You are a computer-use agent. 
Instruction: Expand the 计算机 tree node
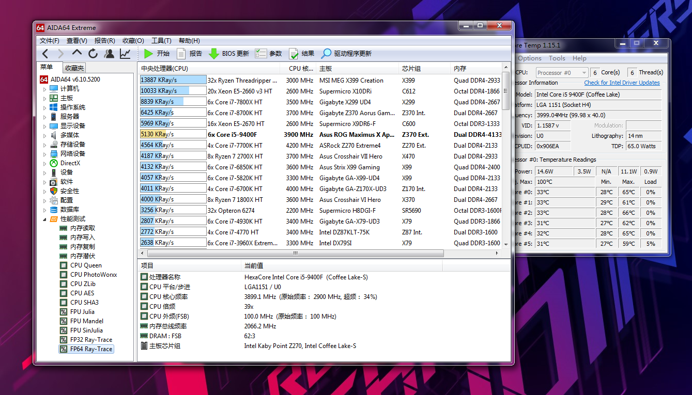point(45,89)
